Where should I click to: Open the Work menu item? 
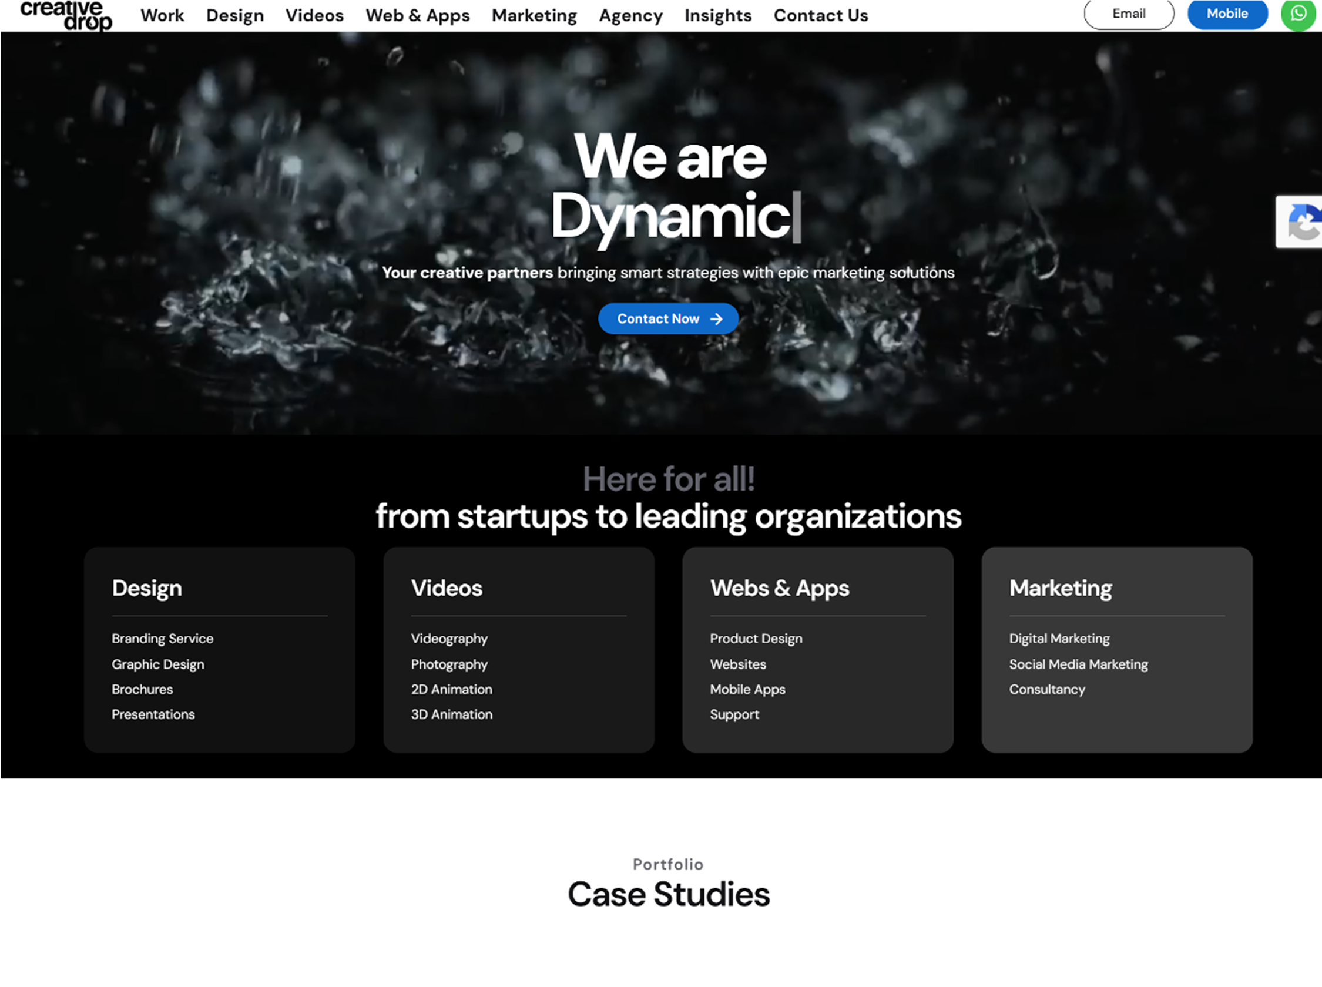click(162, 15)
